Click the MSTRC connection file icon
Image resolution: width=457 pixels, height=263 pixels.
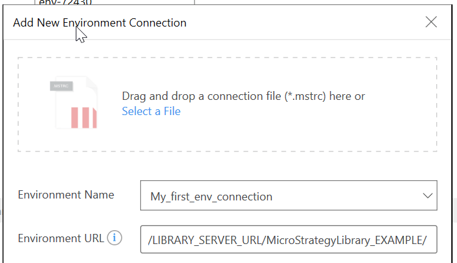tap(73, 102)
